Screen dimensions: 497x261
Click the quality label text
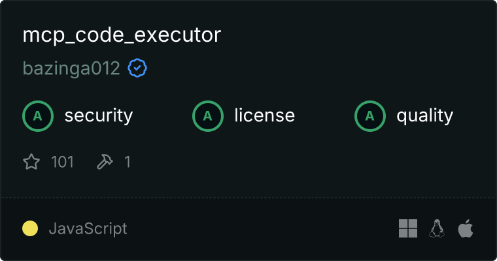[425, 115]
